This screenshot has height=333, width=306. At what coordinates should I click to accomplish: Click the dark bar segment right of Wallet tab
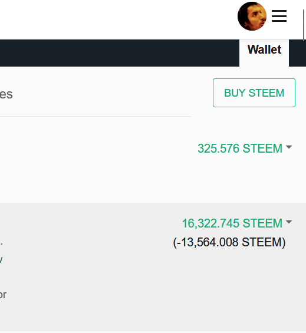tap(298, 53)
